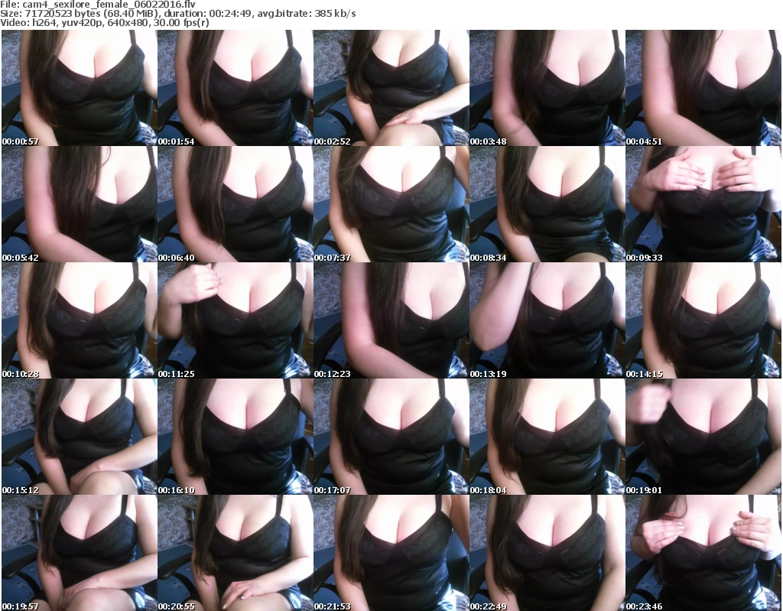Open the frame marked 00:14:15
Image resolution: width=783 pixels, height=611 pixels.
[x=703, y=320]
